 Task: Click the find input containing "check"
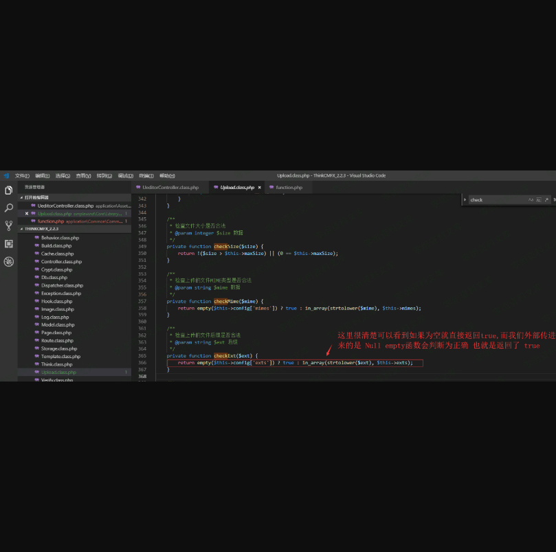496,199
